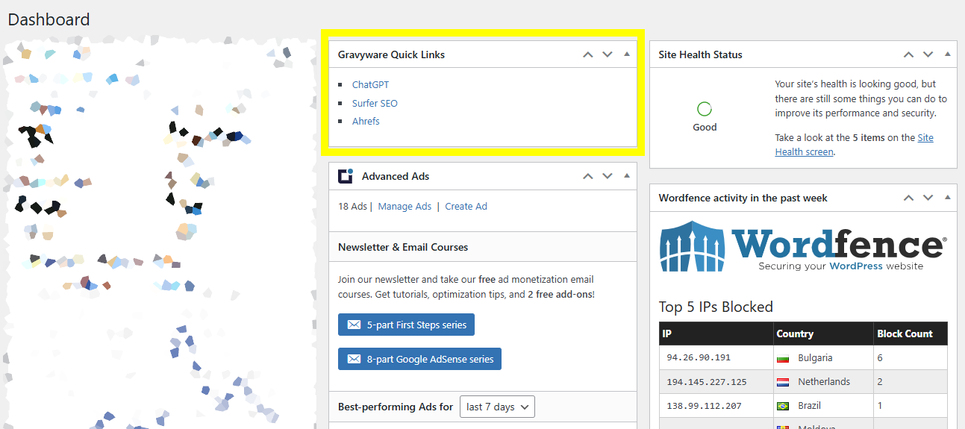Click the 8-part Google AdSense series button
The height and width of the screenshot is (429, 965).
pyautogui.click(x=420, y=359)
